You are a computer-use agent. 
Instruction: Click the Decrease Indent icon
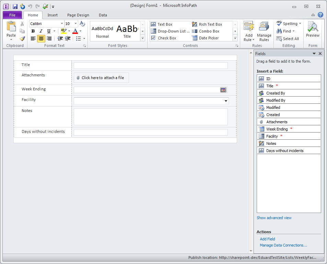(x=60, y=38)
